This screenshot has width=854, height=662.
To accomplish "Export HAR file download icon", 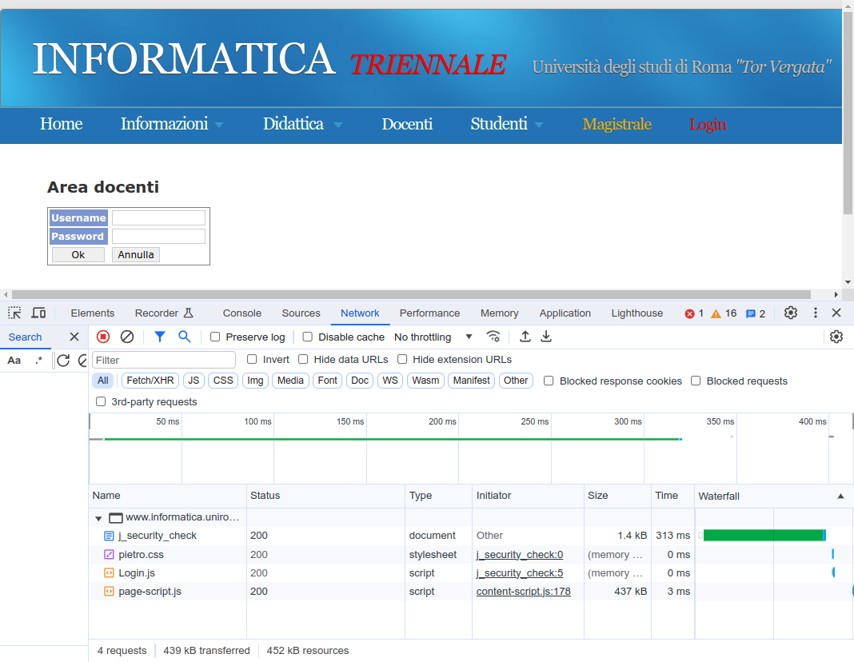I will 546,337.
